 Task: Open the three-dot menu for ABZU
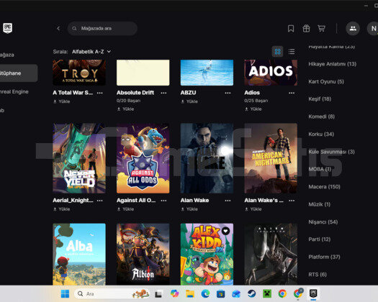click(228, 93)
